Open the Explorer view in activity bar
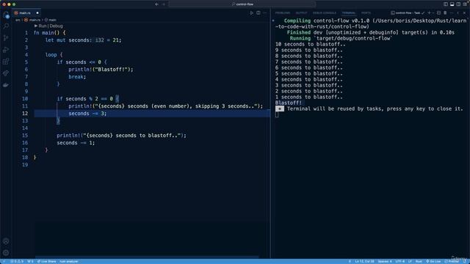 [6, 15]
